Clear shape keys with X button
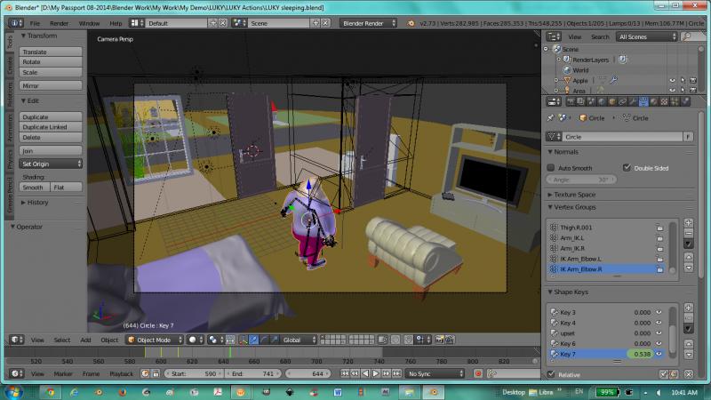Image resolution: width=711 pixels, height=400 pixels. pos(688,374)
